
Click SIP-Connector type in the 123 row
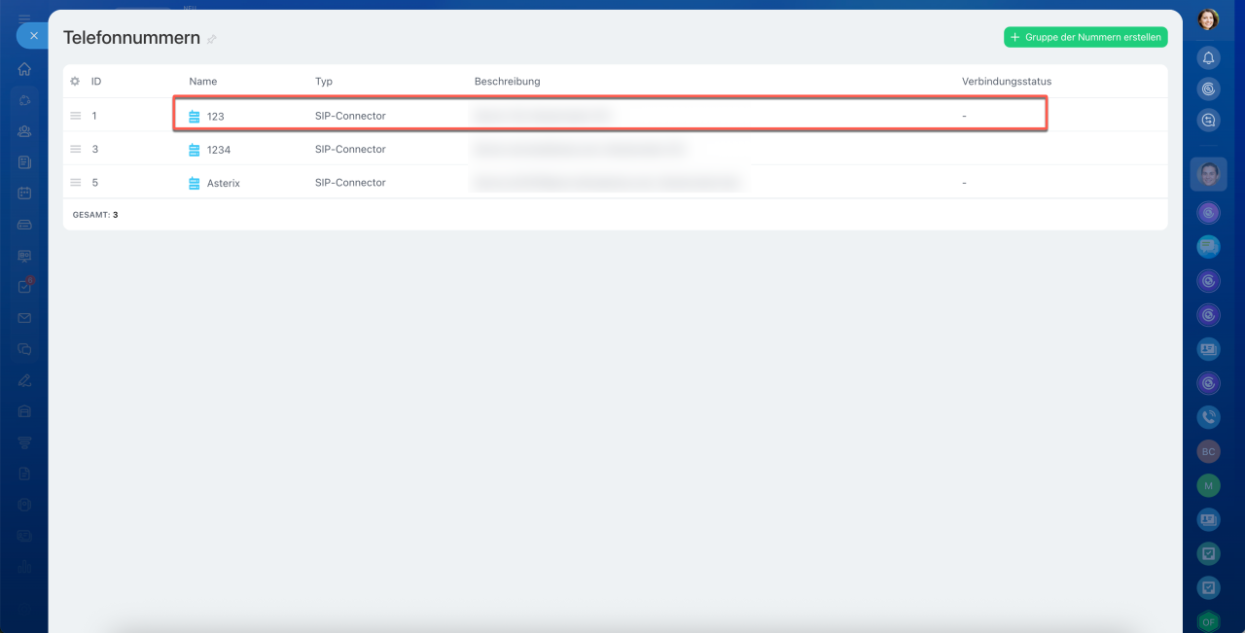(x=350, y=116)
